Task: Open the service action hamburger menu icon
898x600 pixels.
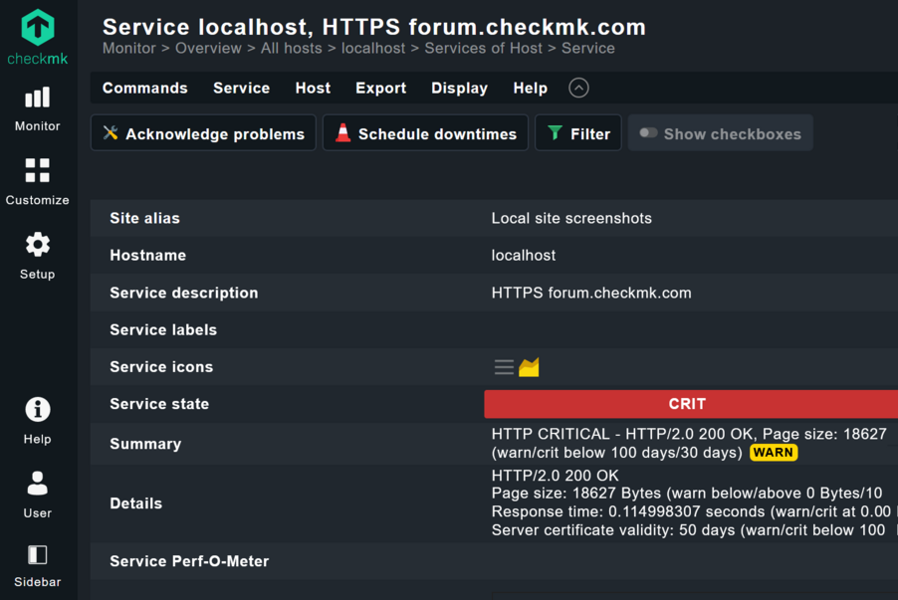Action: pyautogui.click(x=504, y=367)
